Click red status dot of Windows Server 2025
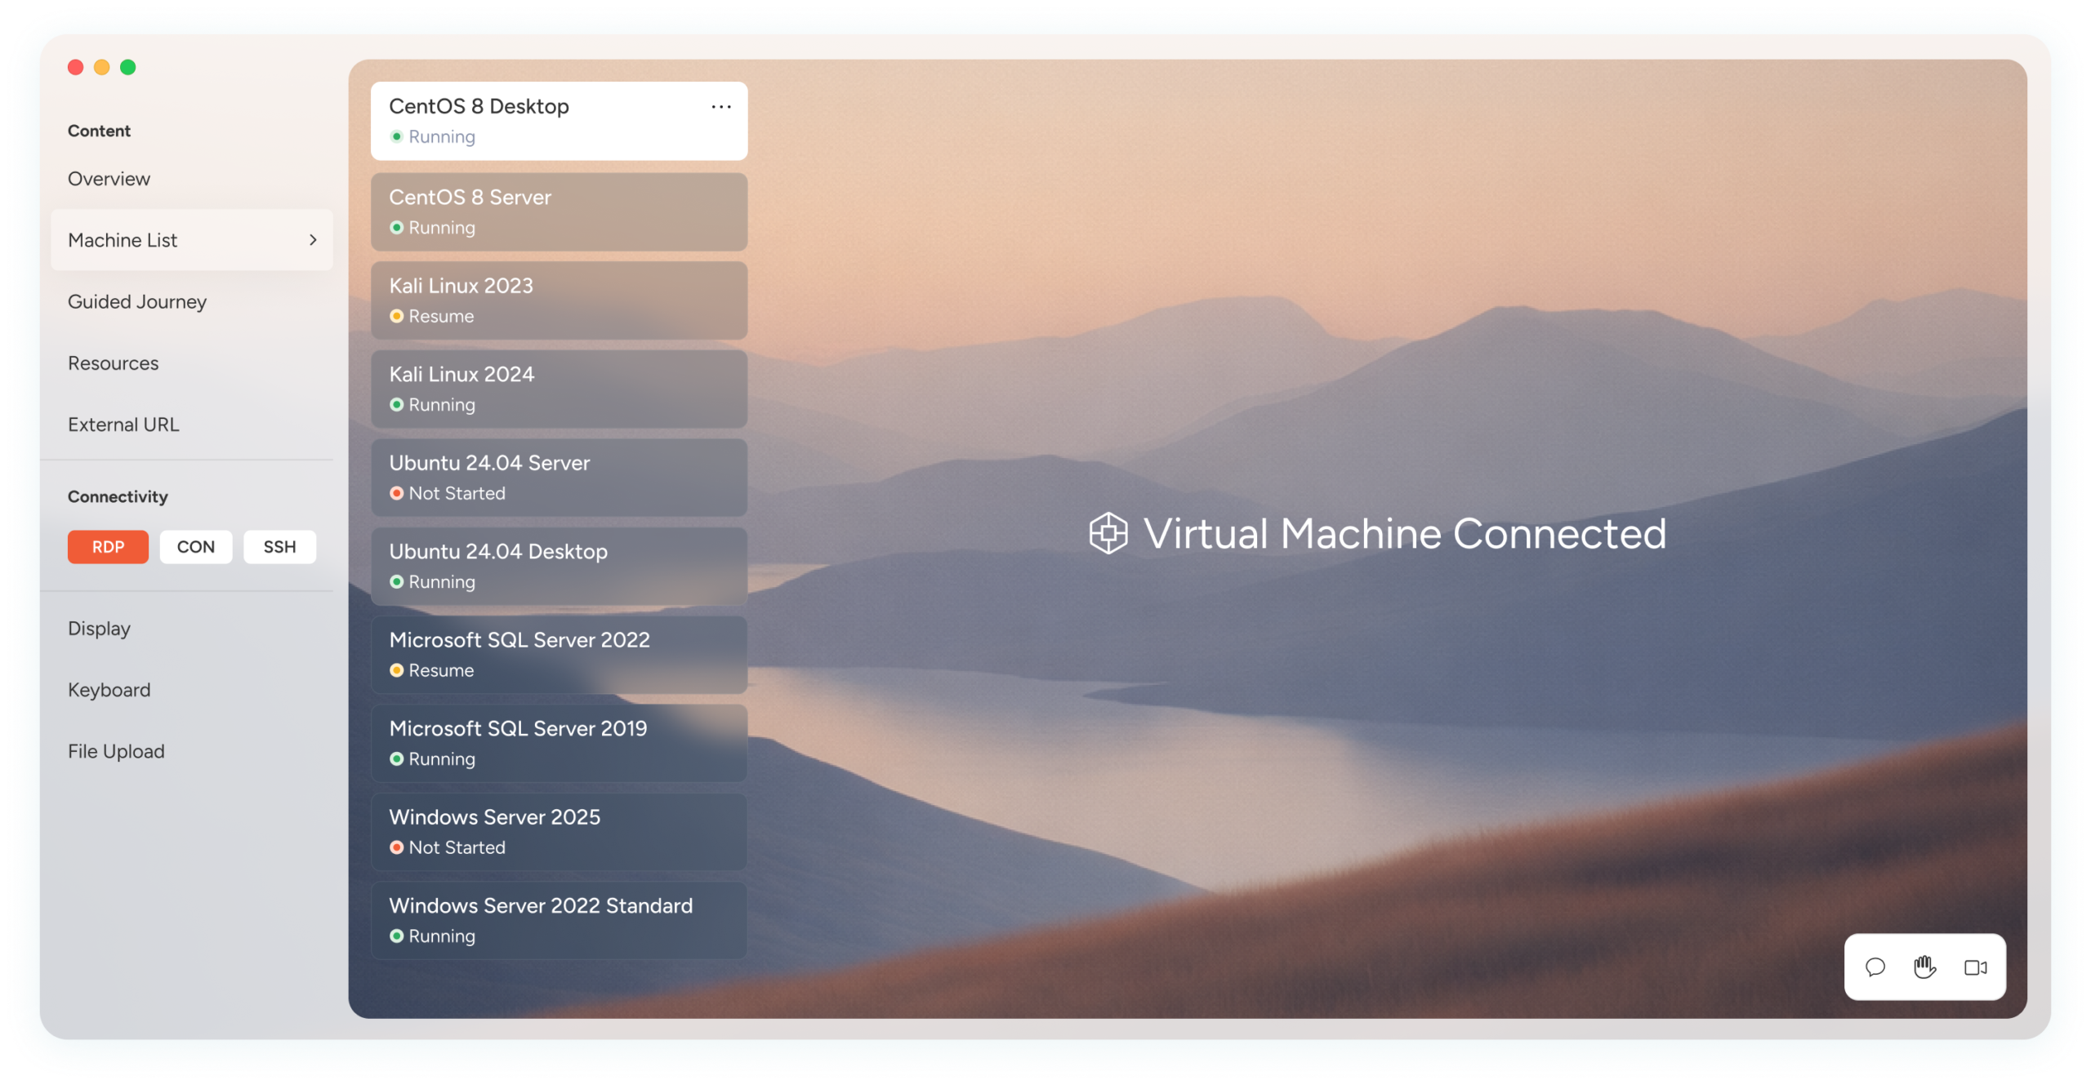Screen dimensions: 2091x1085 pyautogui.click(x=397, y=847)
